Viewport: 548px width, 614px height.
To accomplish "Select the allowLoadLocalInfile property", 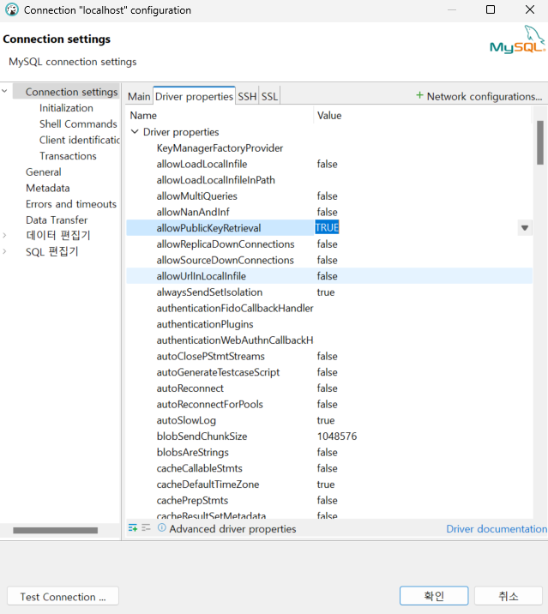I will click(202, 164).
